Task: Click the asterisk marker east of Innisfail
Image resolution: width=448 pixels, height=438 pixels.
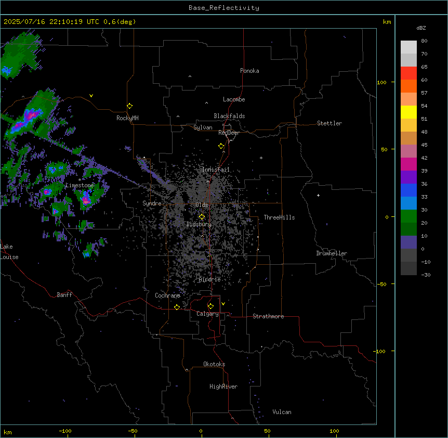Action: tap(261, 158)
